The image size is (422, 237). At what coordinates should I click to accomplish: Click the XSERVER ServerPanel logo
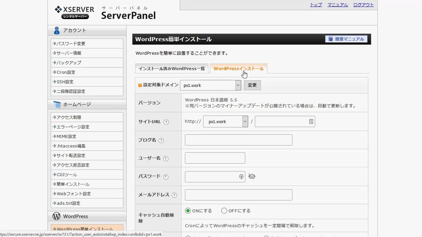[105, 13]
